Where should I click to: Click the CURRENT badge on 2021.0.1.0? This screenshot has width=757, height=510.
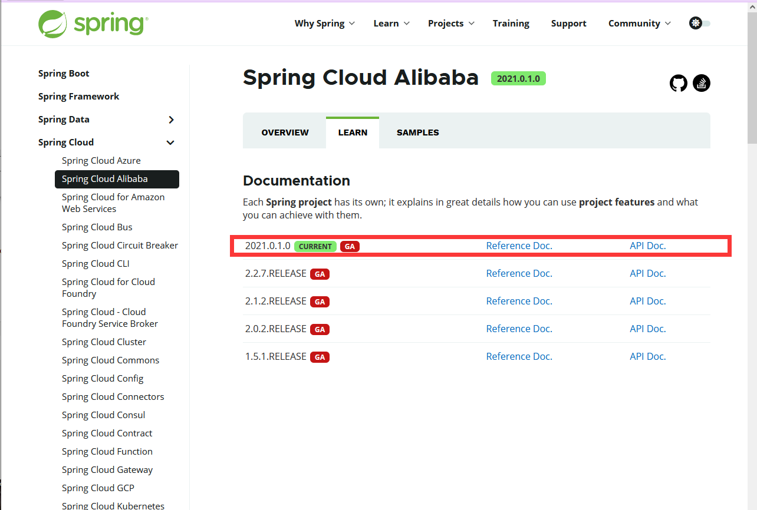point(315,246)
